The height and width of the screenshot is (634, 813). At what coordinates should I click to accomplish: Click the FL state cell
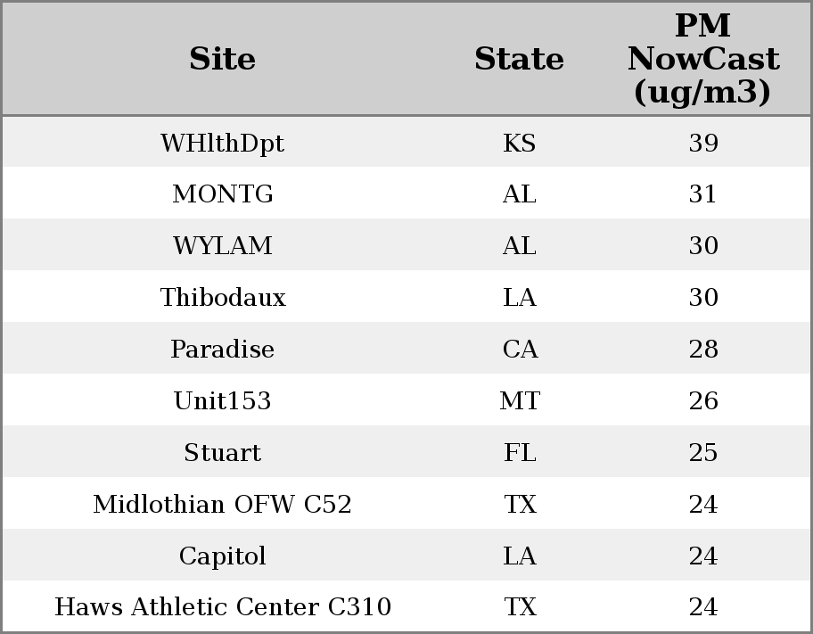tap(519, 453)
